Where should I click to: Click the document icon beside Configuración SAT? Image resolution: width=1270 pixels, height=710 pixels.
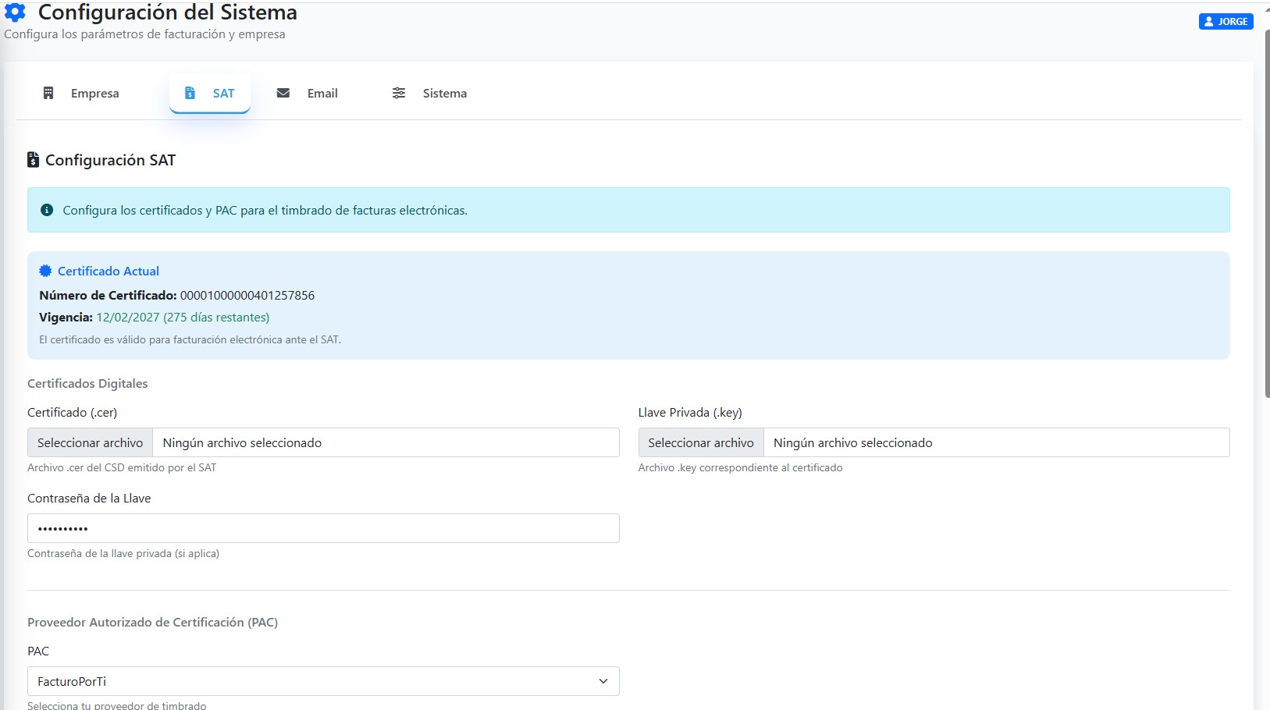[x=33, y=160]
